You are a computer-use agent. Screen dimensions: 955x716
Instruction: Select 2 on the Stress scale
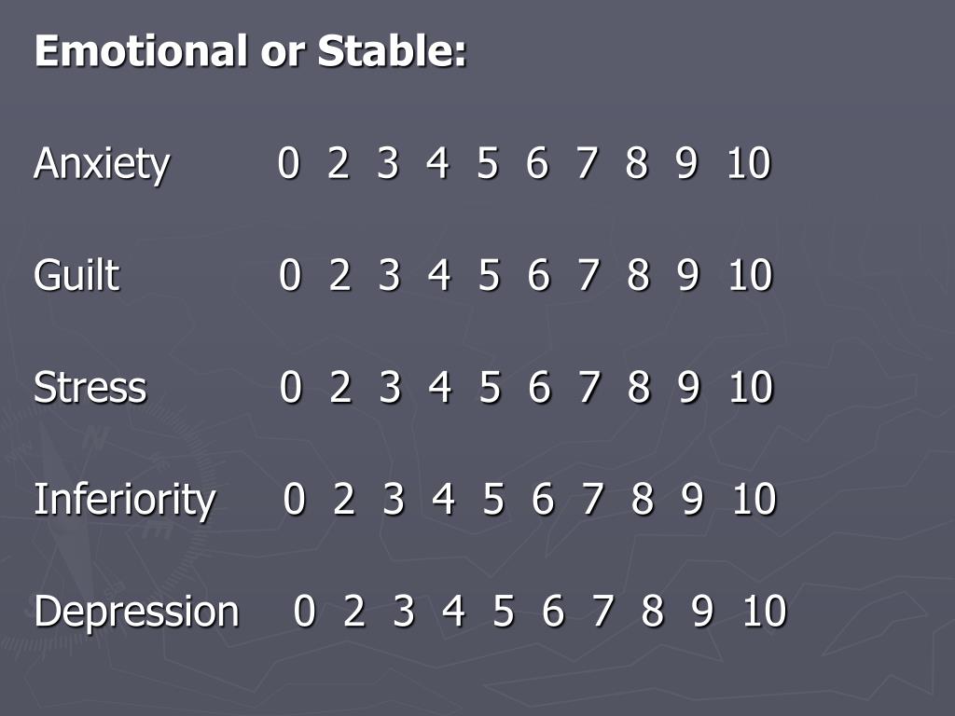pyautogui.click(x=340, y=387)
